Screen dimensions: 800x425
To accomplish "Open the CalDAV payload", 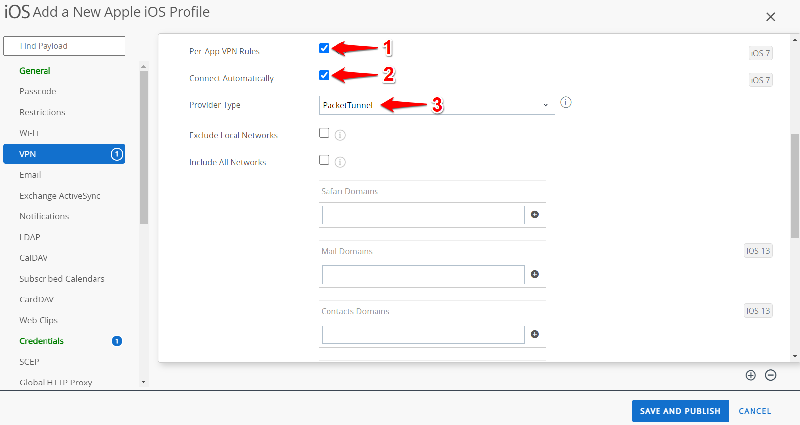I will [x=34, y=258].
